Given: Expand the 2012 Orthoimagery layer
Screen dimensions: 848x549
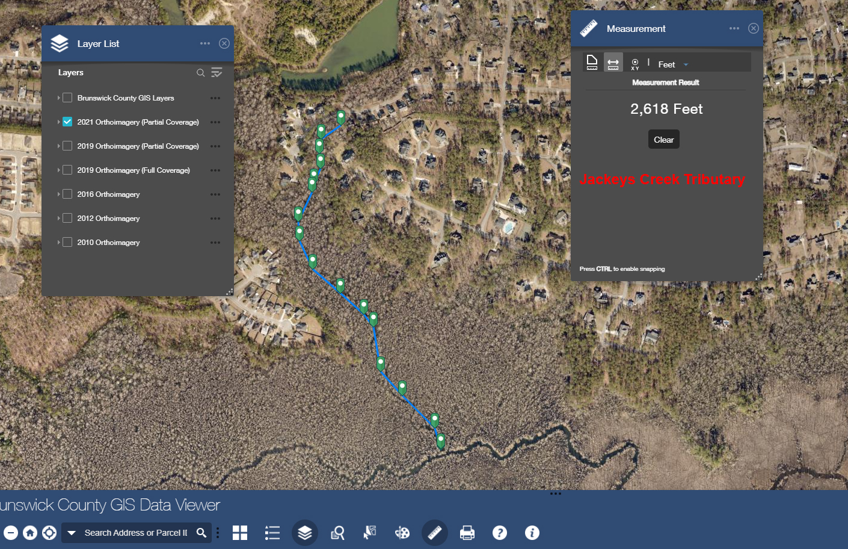Looking at the screenshot, I should point(58,218).
